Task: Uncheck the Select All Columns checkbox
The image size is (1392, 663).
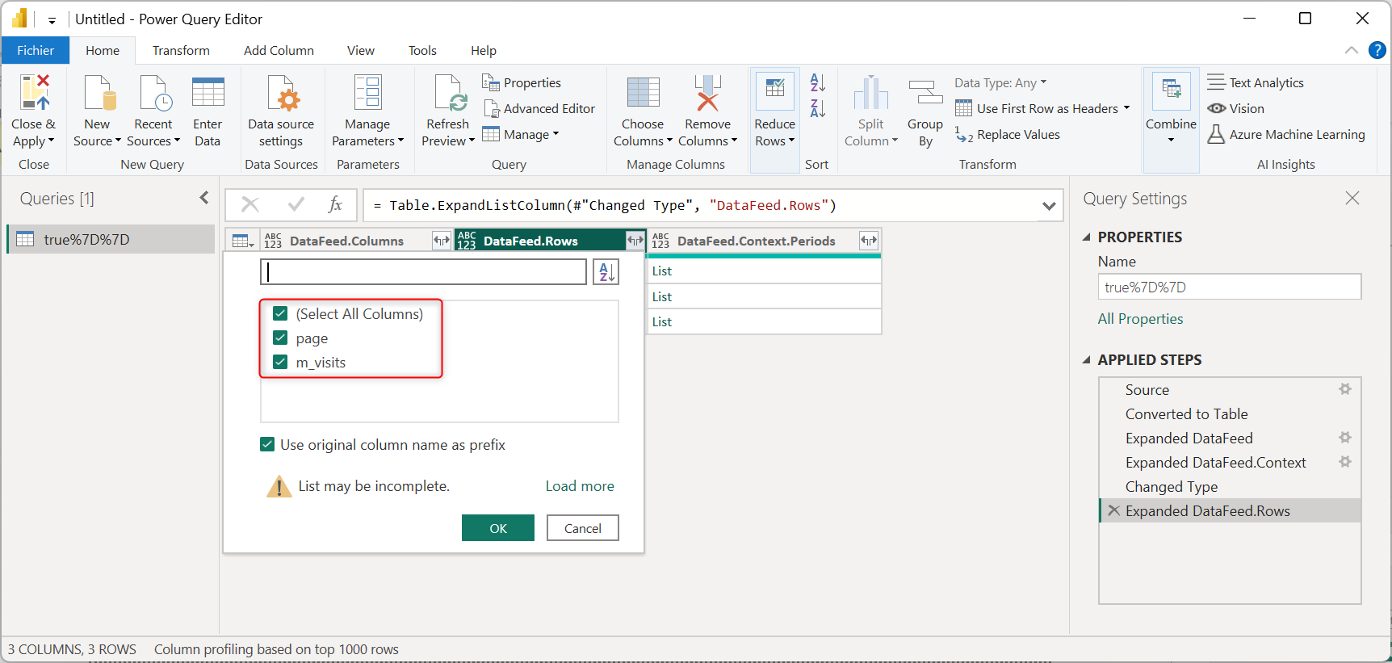Action: click(280, 313)
